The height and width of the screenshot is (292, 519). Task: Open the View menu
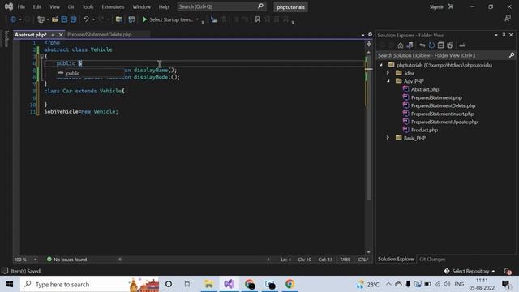pyautogui.click(x=54, y=6)
